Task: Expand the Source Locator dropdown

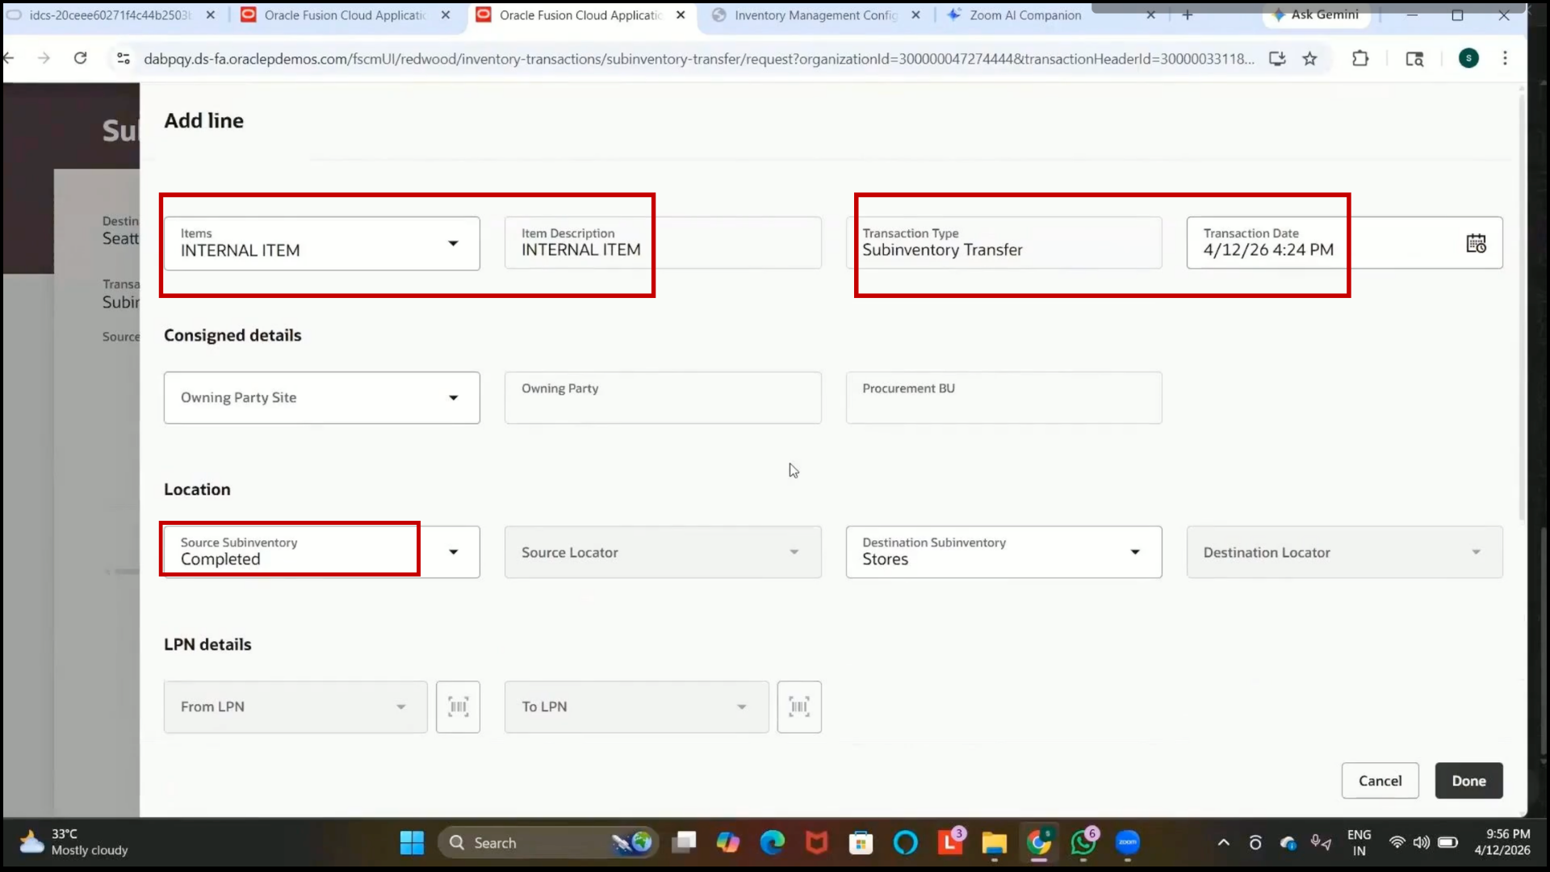Action: point(794,552)
